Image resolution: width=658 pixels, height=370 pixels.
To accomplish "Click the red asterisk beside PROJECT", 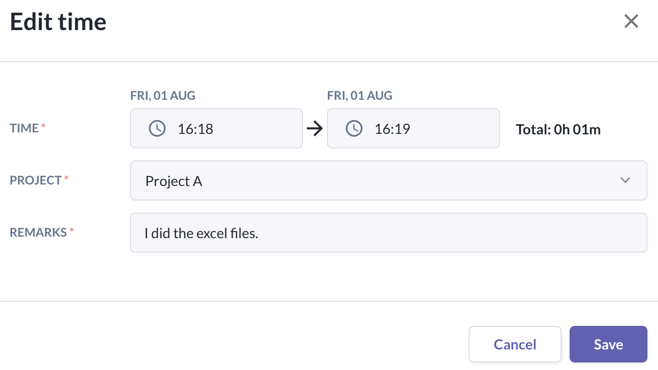I will coord(66,179).
